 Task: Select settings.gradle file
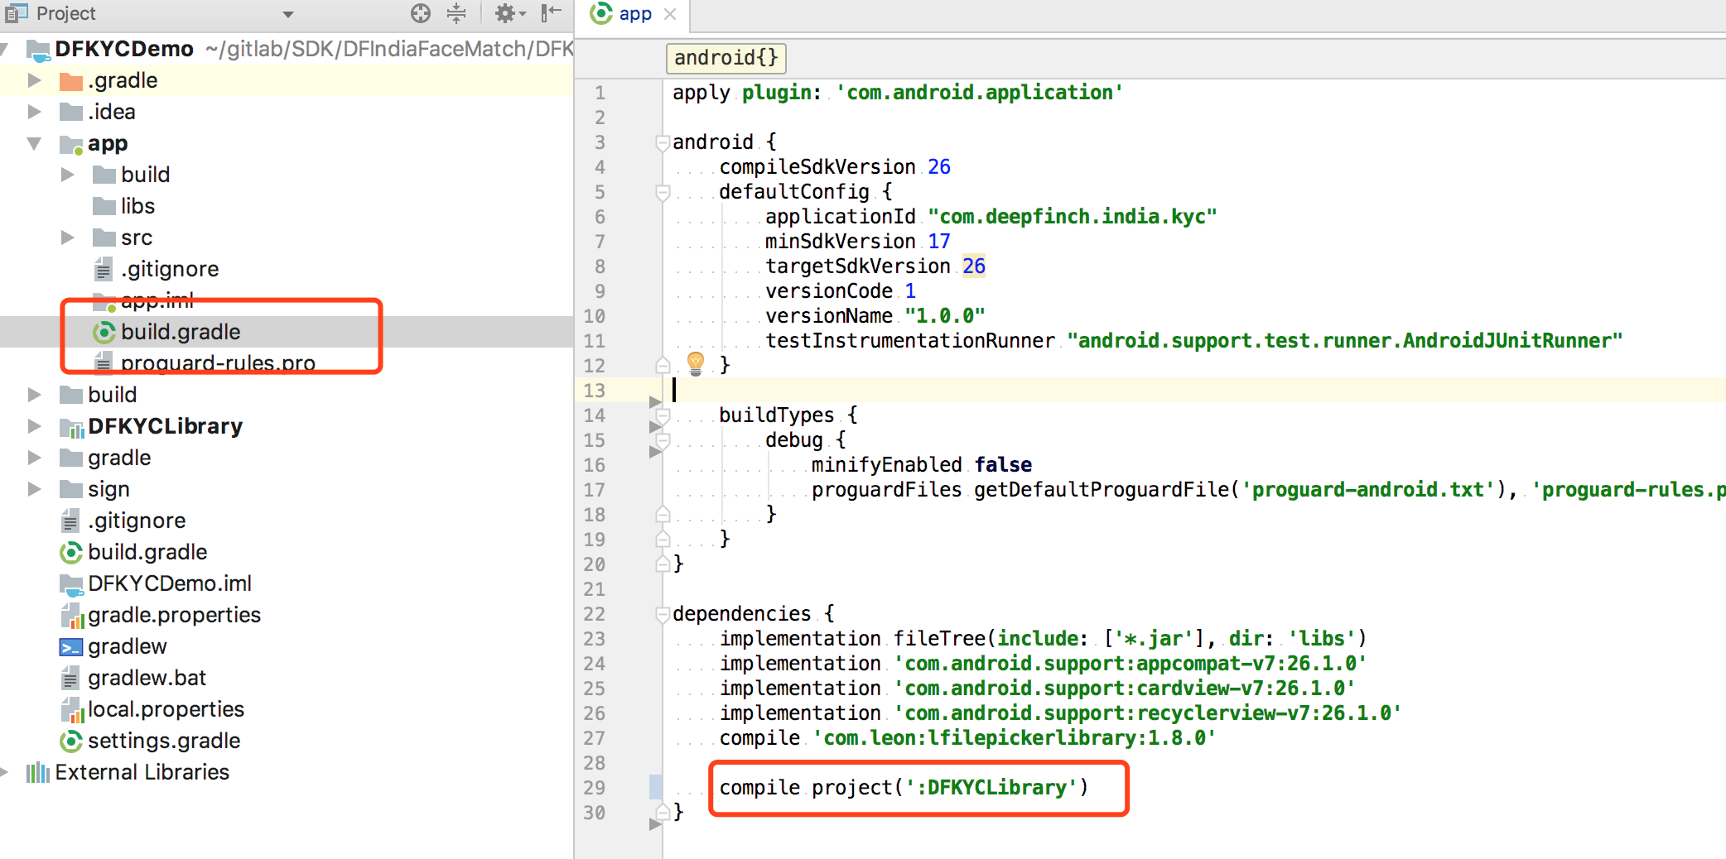(x=164, y=741)
